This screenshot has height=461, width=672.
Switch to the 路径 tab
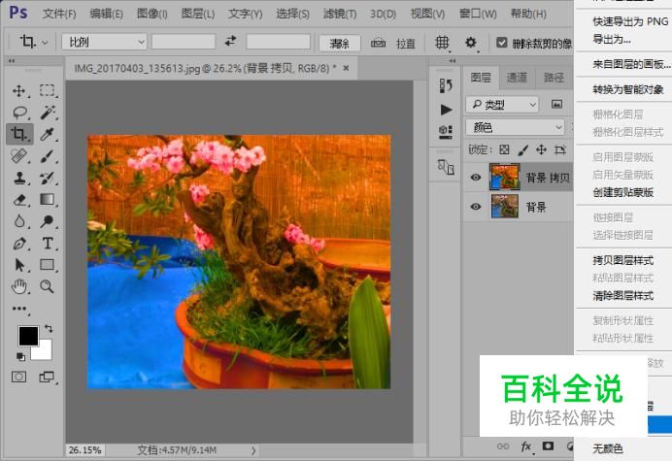[554, 78]
